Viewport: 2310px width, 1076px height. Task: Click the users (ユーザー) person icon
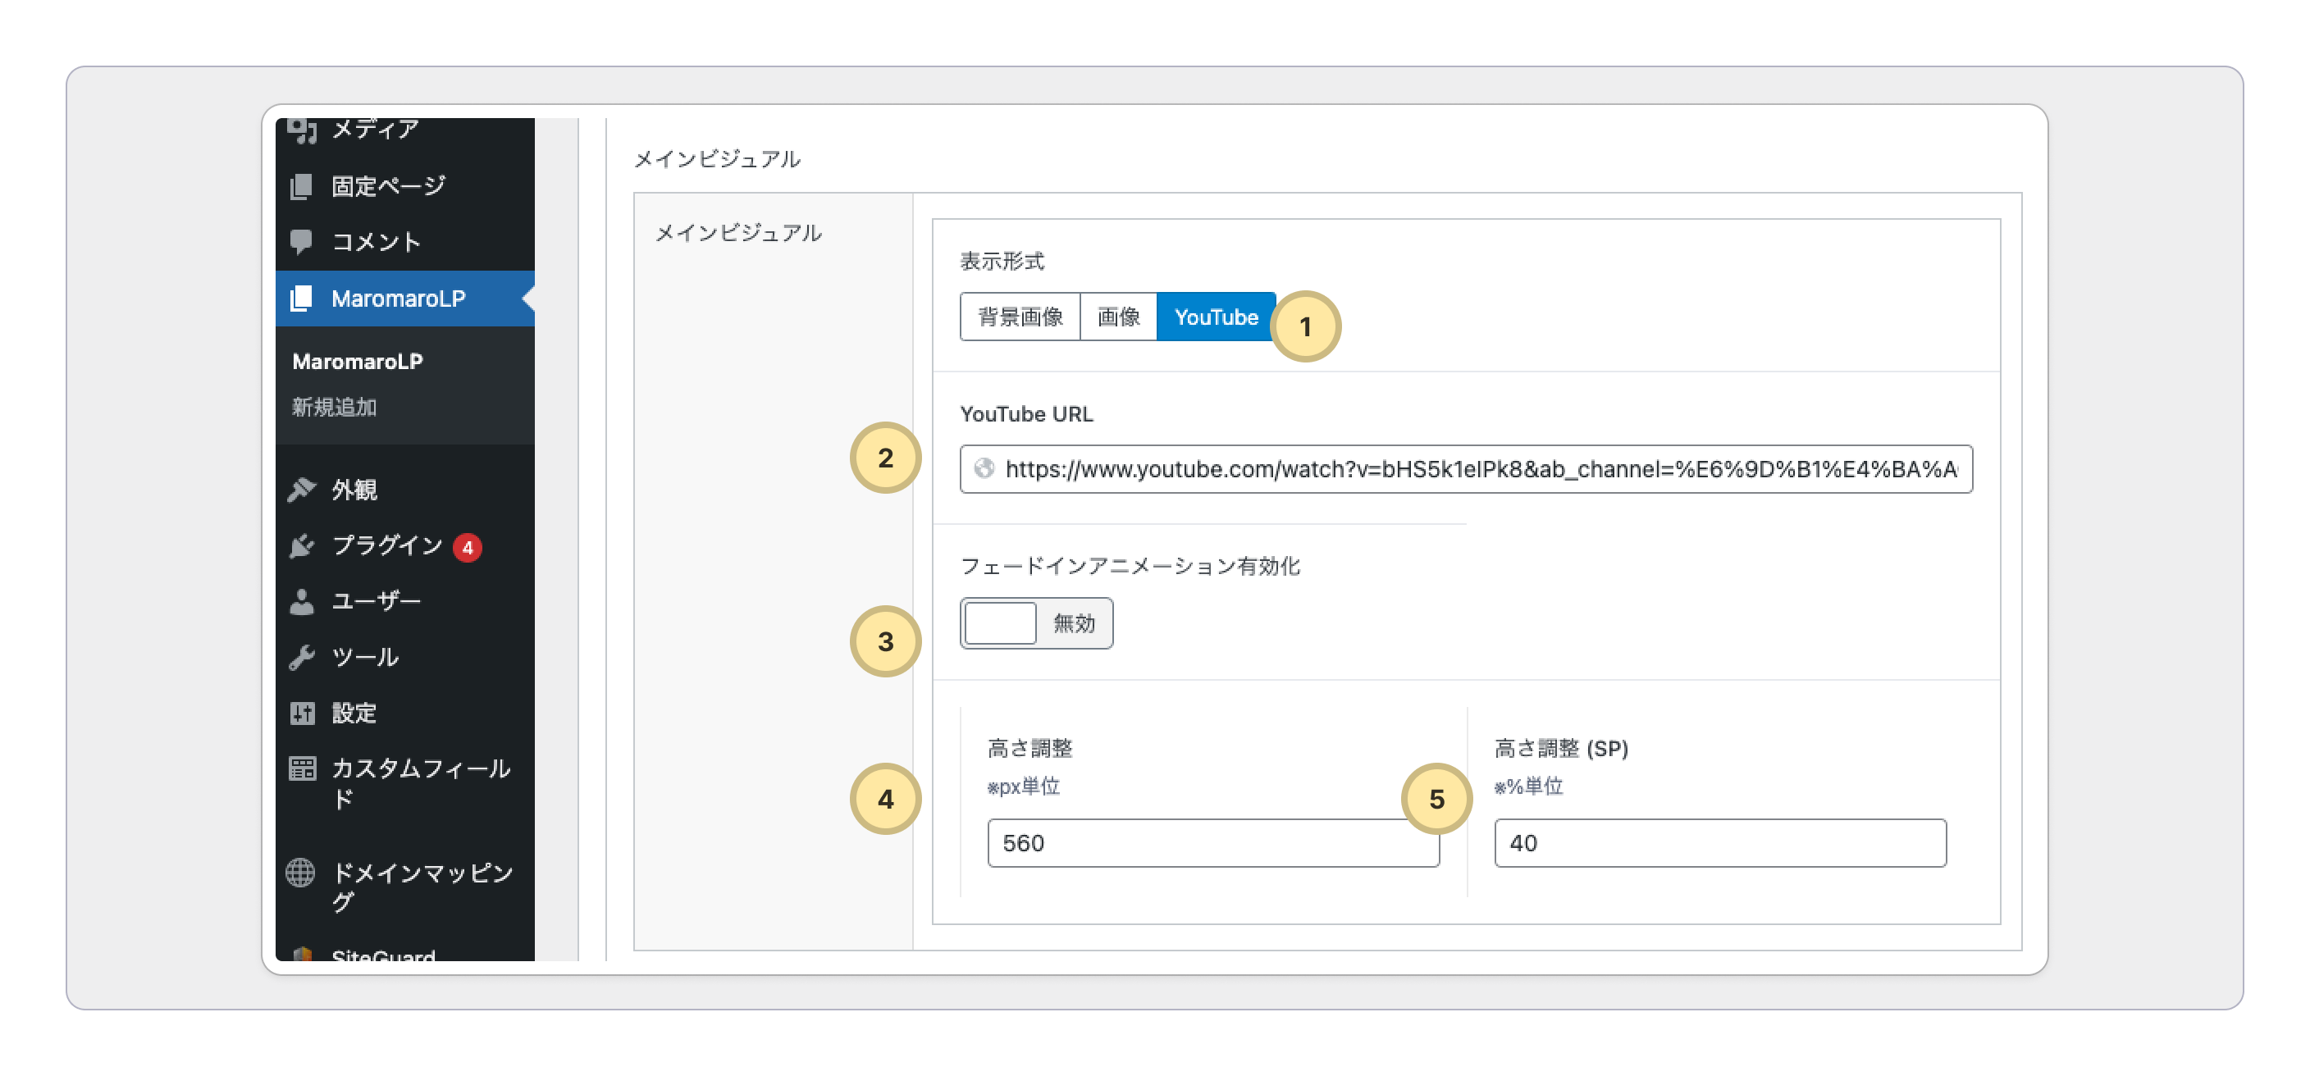click(x=302, y=602)
